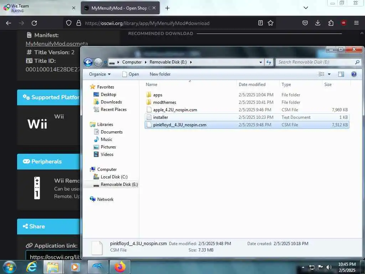Screen dimensions: 365x274
Task: Open the view options dropdown arrow
Action: [x=329, y=74]
